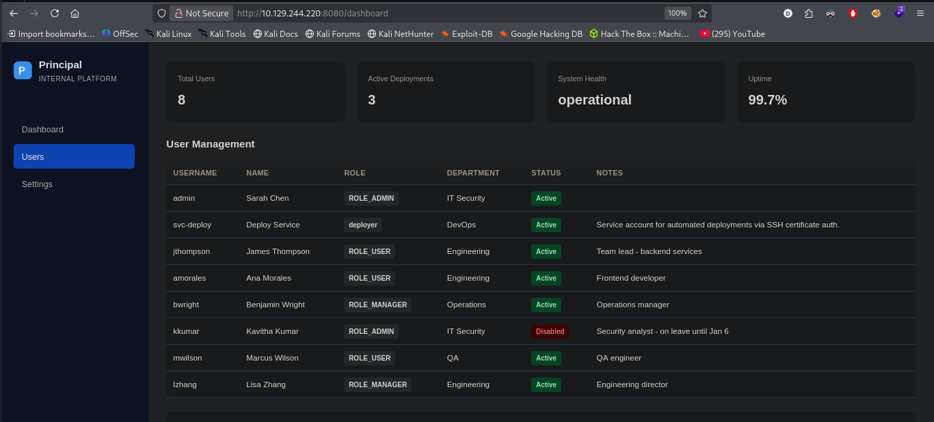The width and height of the screenshot is (934, 422).
Task: Click the Not Secure lock indicator
Action: pos(202,13)
